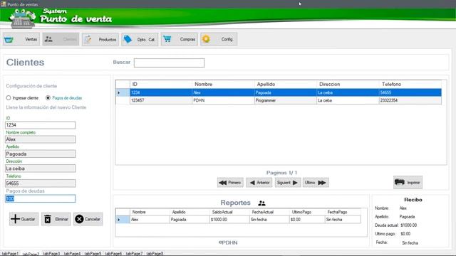
Task: Print using the Imprimir button
Action: [408, 182]
